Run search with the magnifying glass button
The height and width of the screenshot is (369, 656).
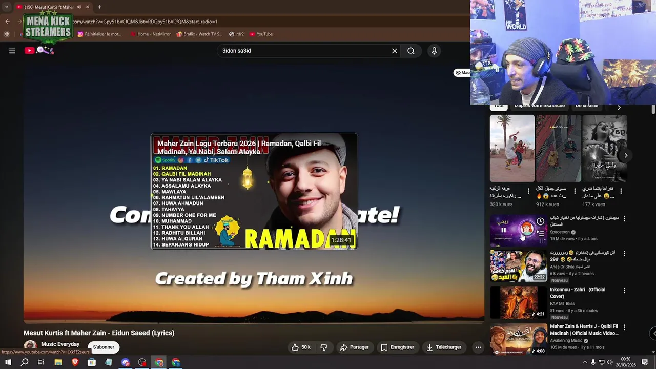coord(411,51)
